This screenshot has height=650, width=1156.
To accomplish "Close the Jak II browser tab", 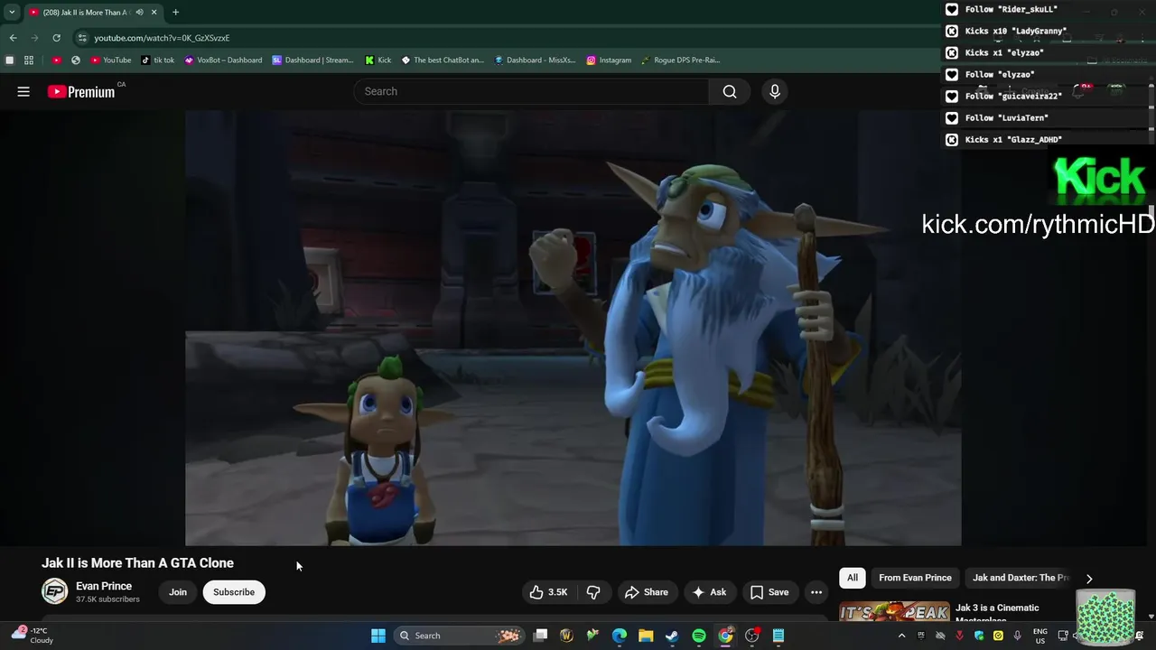I will click(154, 13).
